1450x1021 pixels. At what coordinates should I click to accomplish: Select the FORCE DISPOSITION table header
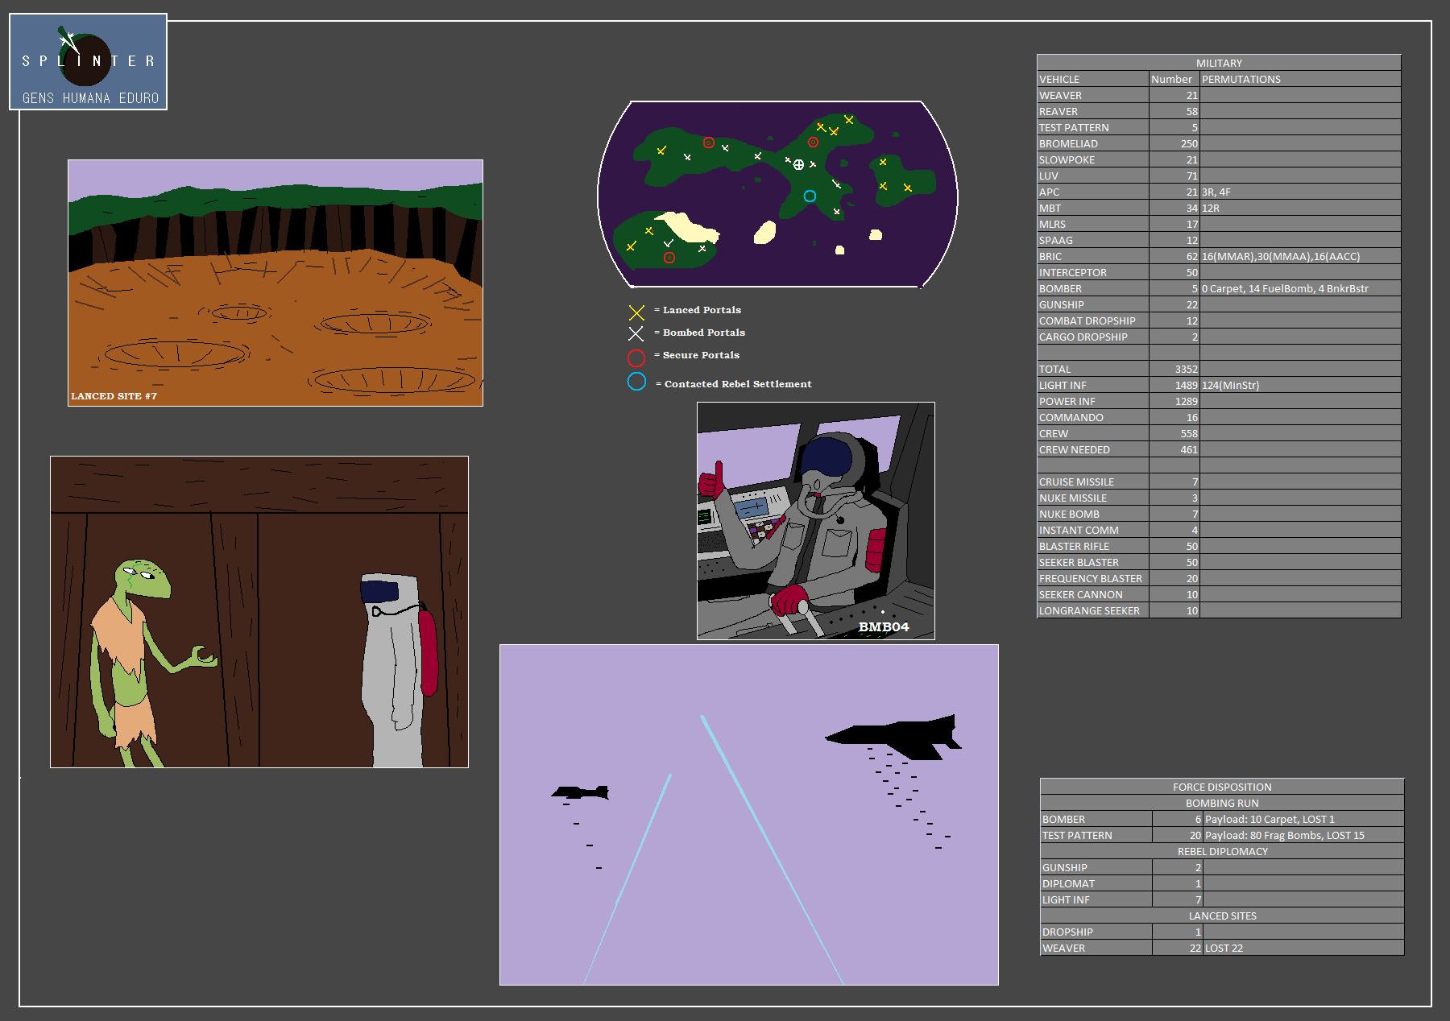pos(1221,787)
